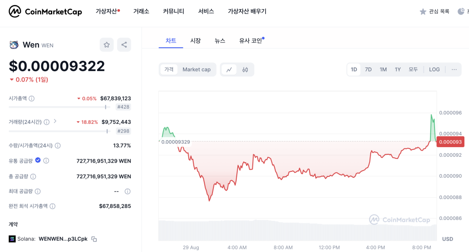The image size is (469, 252).
Task: Select the 1D time range
Action: [x=354, y=70]
